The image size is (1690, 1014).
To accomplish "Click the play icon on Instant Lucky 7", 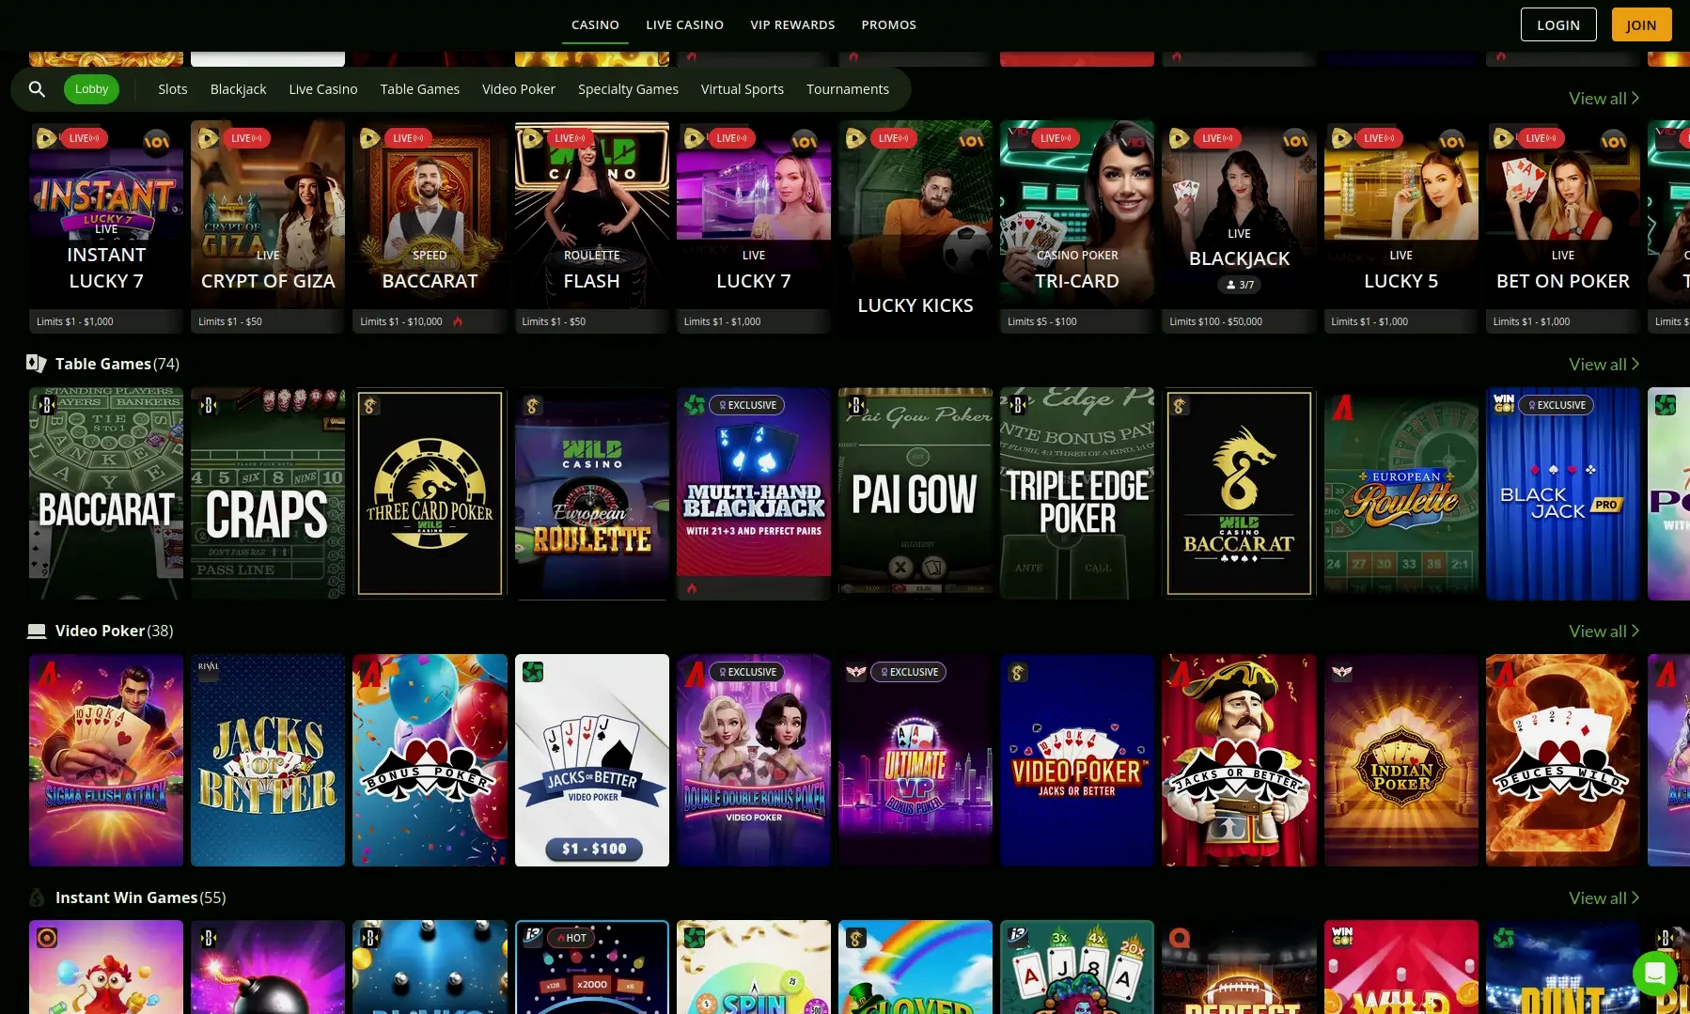I will click(x=46, y=137).
